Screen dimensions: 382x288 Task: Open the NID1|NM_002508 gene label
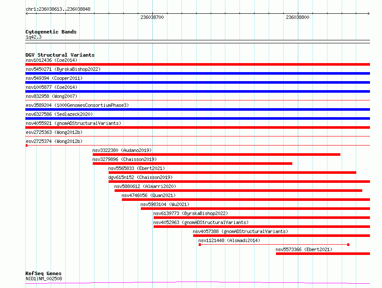point(44,279)
